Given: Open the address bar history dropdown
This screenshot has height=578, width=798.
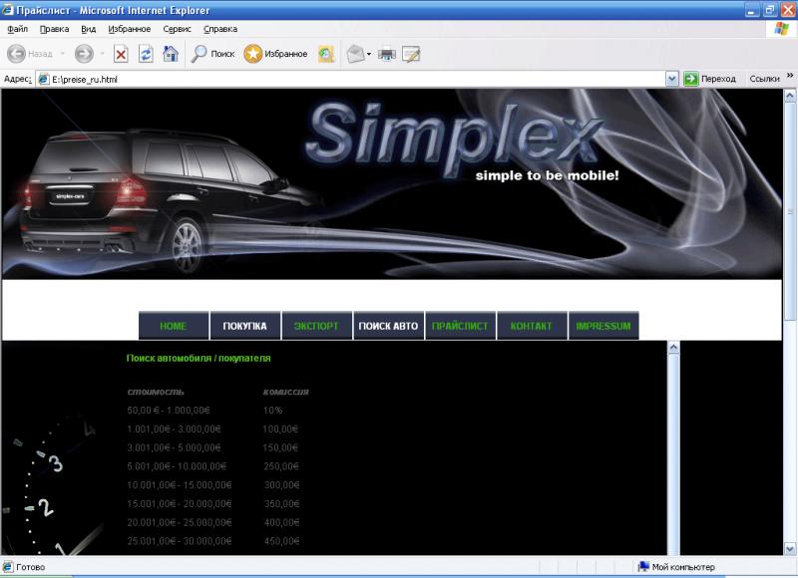Looking at the screenshot, I should click(x=671, y=79).
